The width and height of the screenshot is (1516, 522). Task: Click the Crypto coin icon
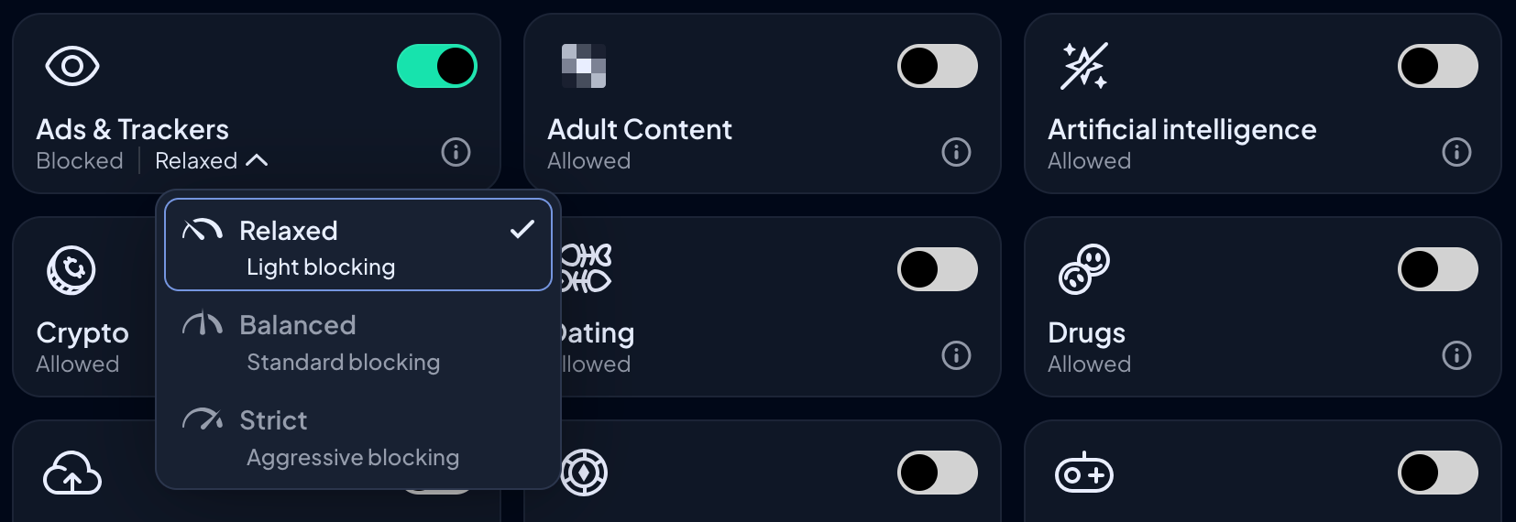click(71, 270)
